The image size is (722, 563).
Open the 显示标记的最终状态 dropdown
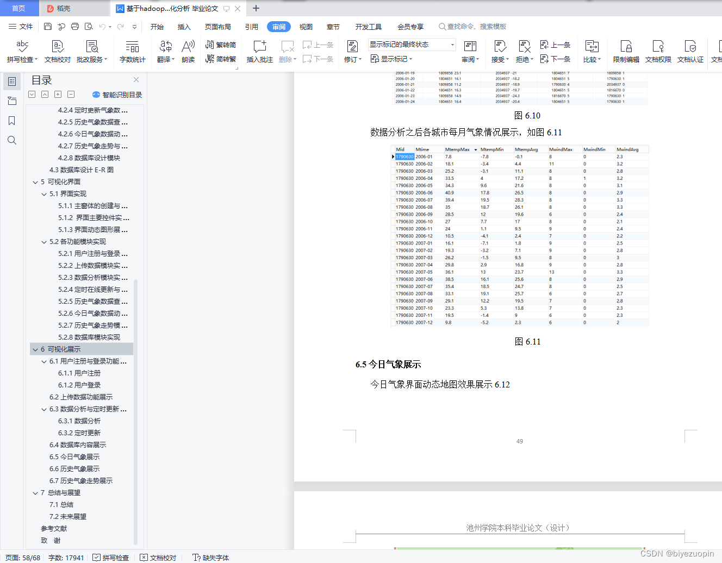(x=412, y=45)
